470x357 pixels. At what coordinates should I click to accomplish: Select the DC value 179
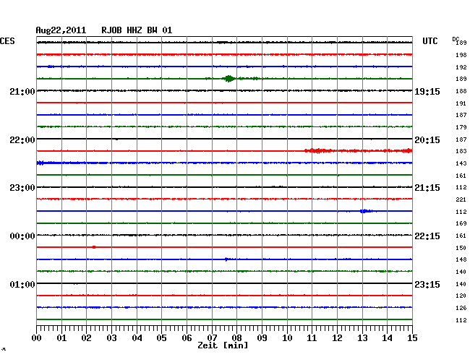coord(461,127)
